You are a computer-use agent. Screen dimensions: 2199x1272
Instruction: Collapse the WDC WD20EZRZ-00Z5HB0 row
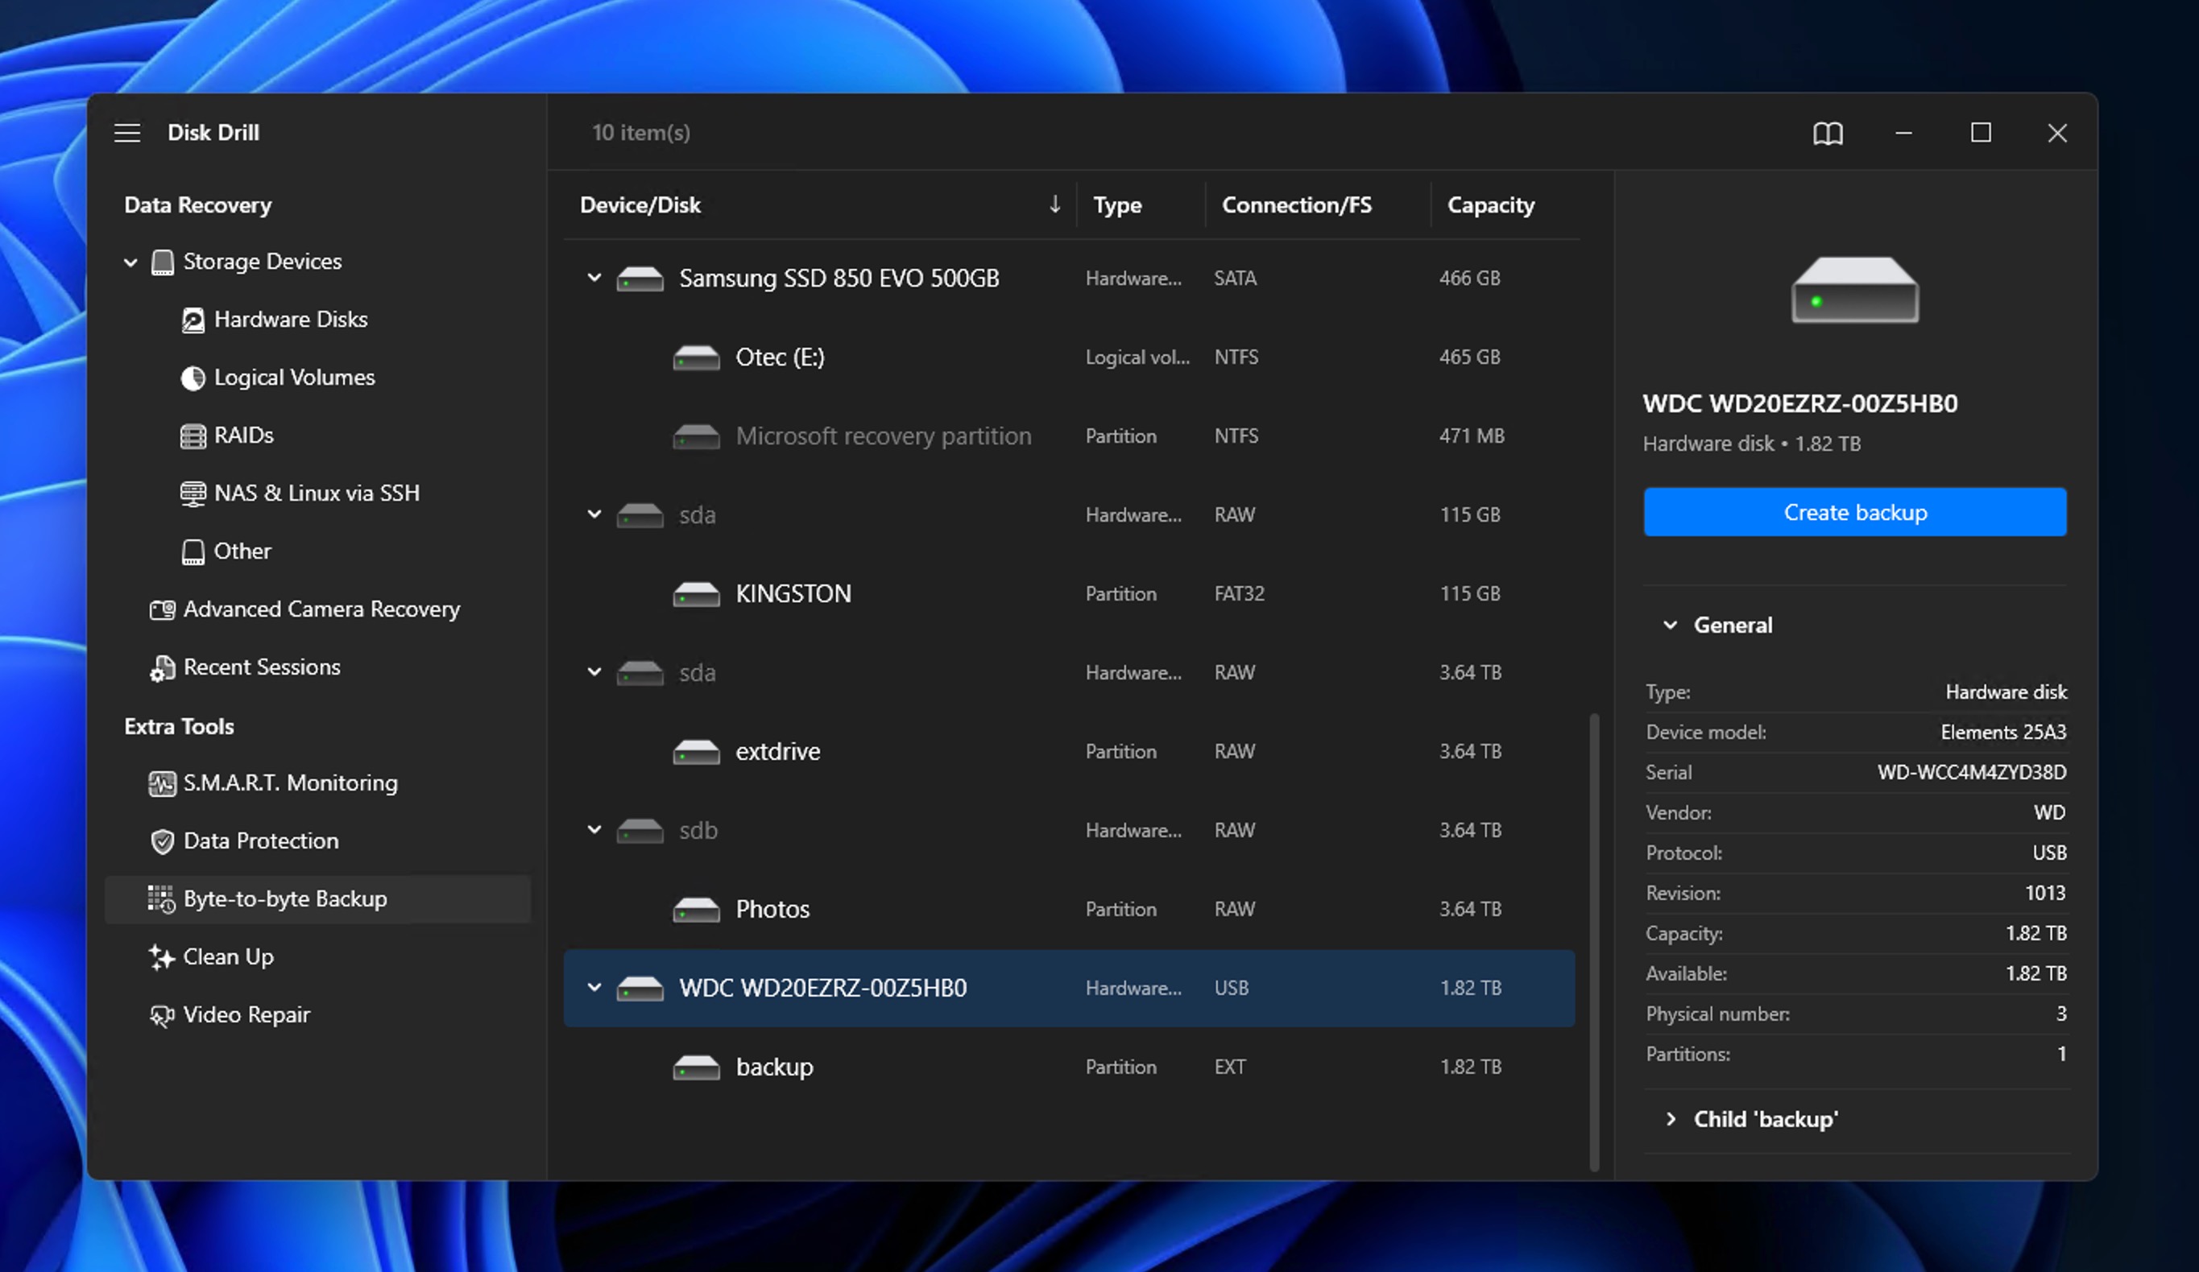[x=594, y=987]
